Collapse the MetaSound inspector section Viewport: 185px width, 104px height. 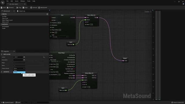pyautogui.click(x=2, y=54)
